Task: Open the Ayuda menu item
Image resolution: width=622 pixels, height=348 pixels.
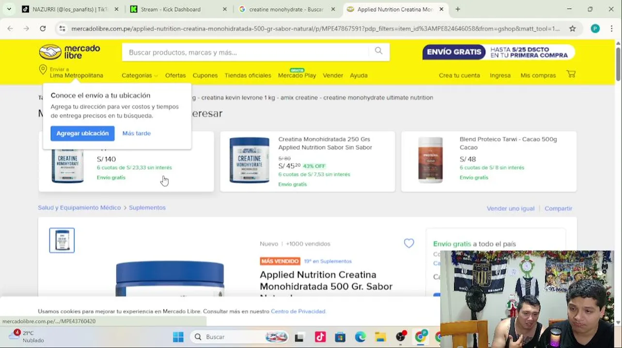Action: tap(358, 75)
